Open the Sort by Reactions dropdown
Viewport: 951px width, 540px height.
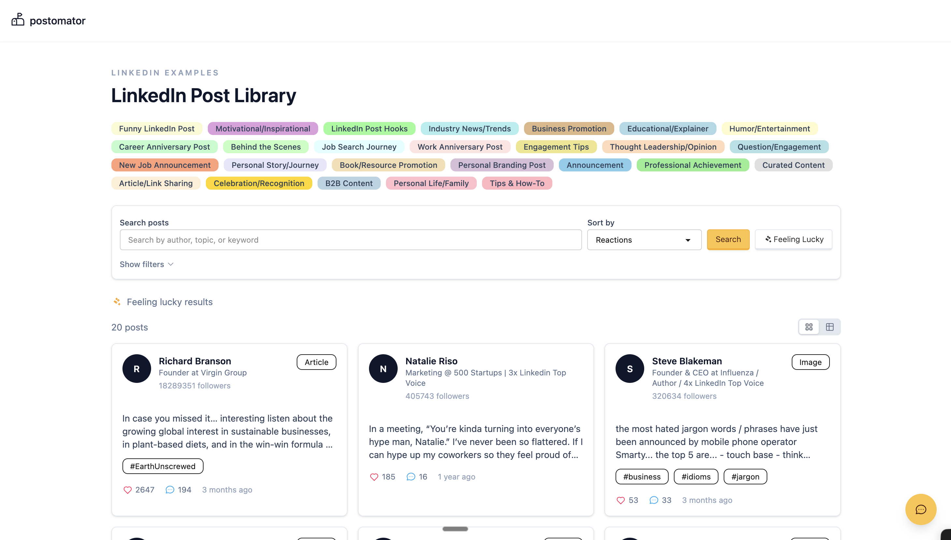644,240
